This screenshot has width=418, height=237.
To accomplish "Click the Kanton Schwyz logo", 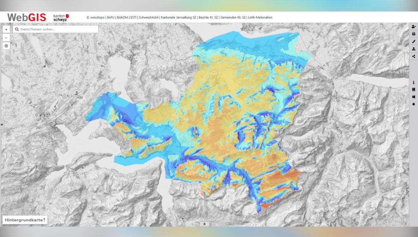I will [x=61, y=18].
